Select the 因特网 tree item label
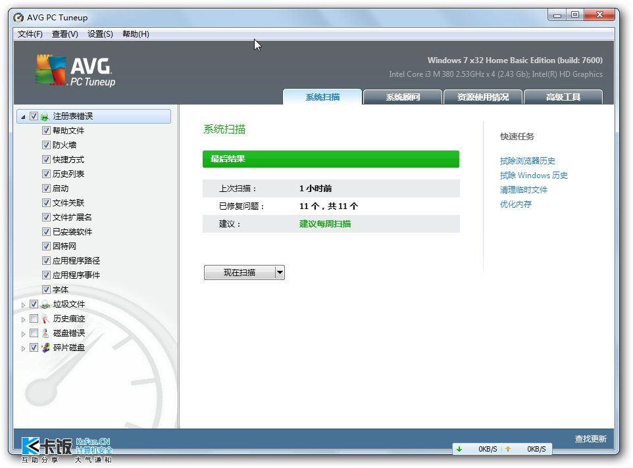 [x=64, y=246]
